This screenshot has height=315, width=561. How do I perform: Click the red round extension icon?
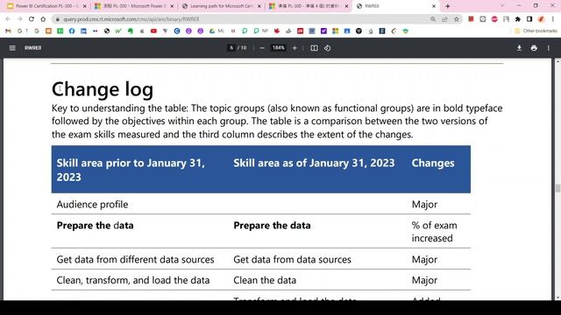pos(494,19)
